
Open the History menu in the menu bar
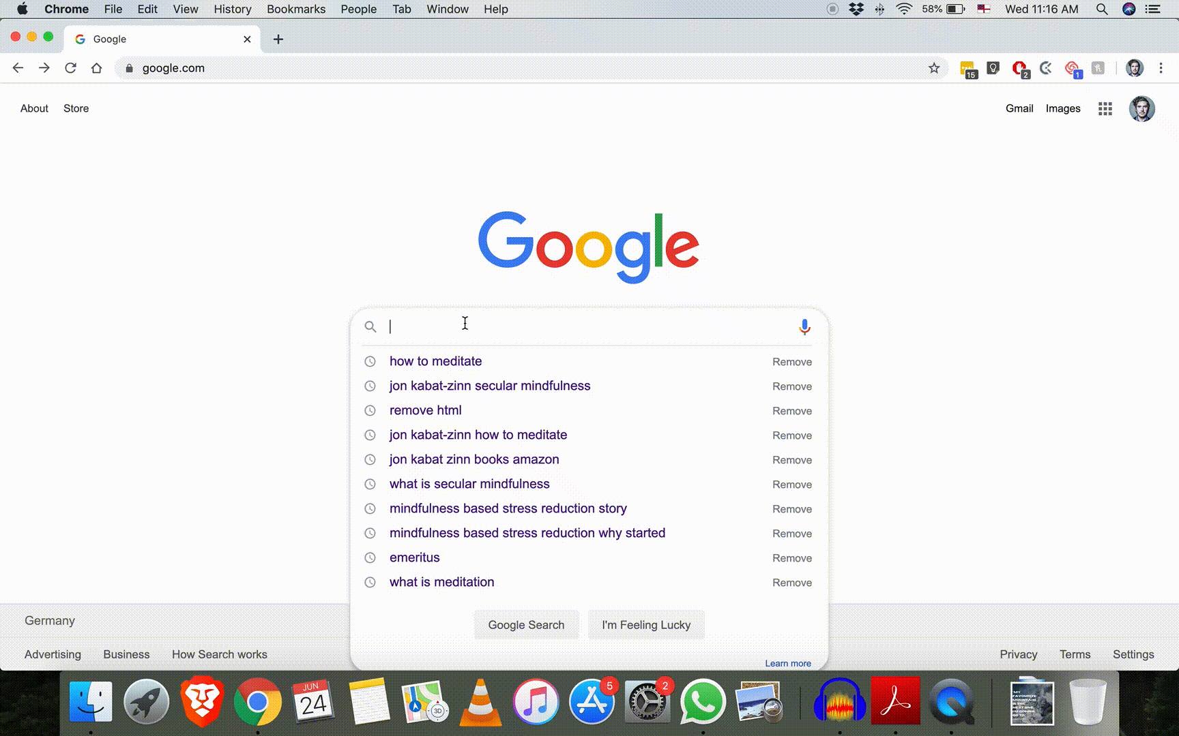pos(232,10)
